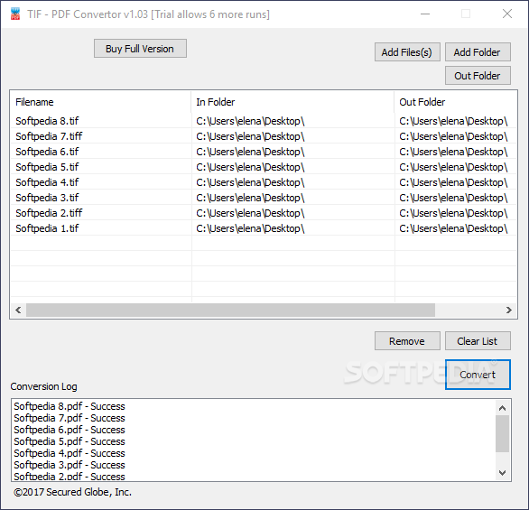Select the Softpedia 3.tif row
The image size is (529, 510).
coord(264,198)
